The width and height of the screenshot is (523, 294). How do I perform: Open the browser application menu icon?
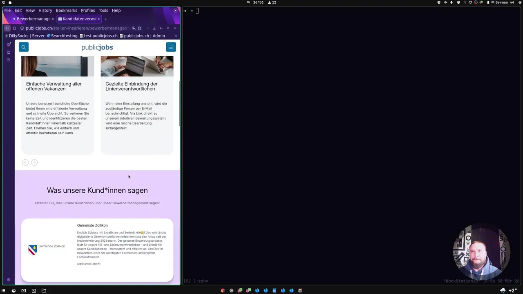tap(175, 28)
